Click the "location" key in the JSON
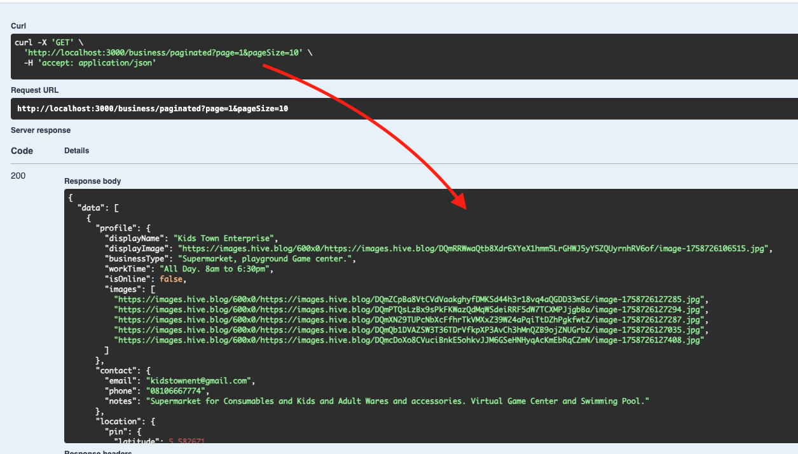 [x=116, y=422]
